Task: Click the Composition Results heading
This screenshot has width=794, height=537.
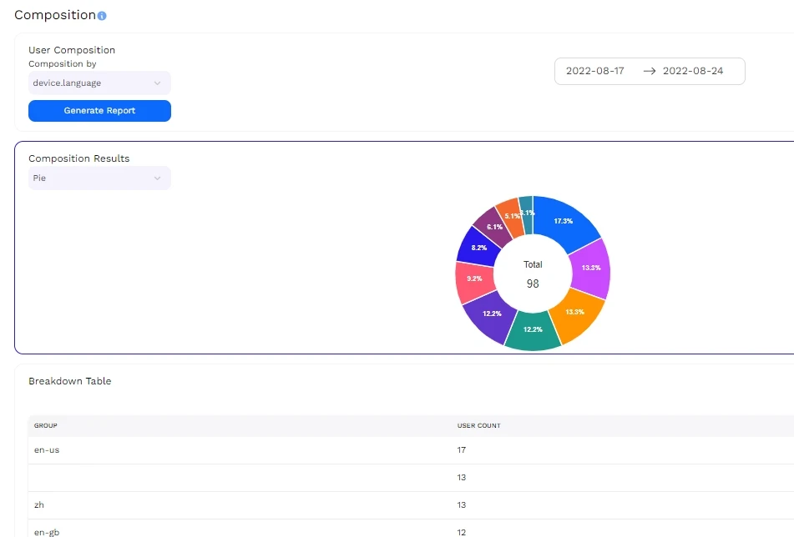Action: [x=79, y=158]
